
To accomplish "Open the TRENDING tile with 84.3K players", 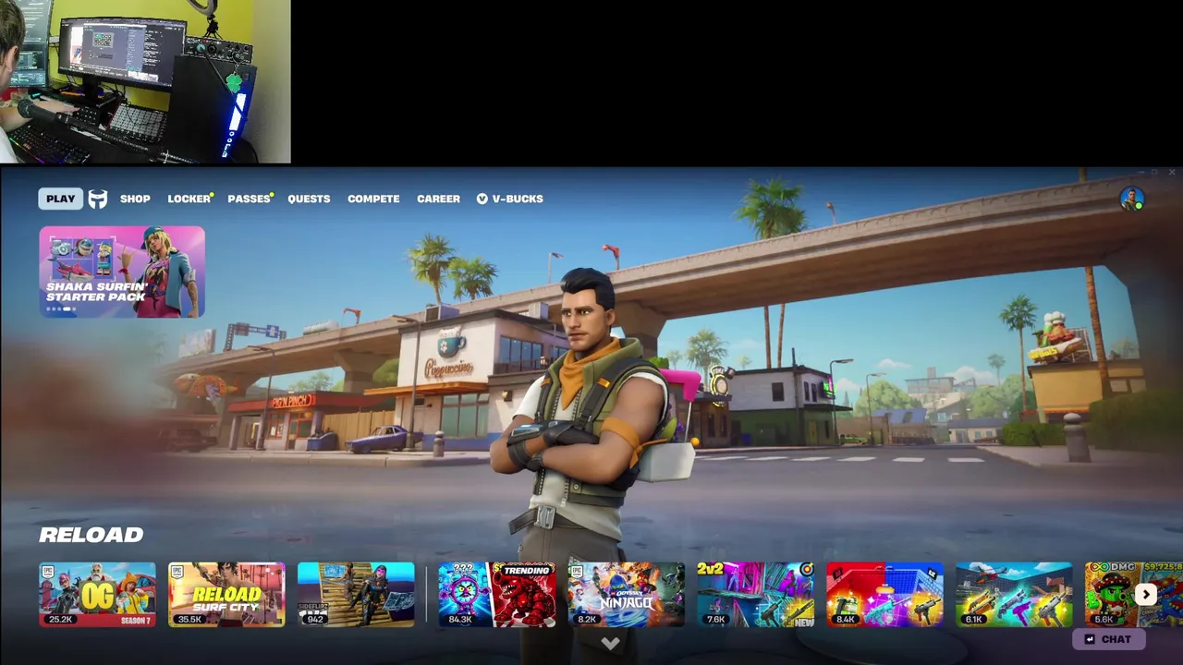I will 497,595.
